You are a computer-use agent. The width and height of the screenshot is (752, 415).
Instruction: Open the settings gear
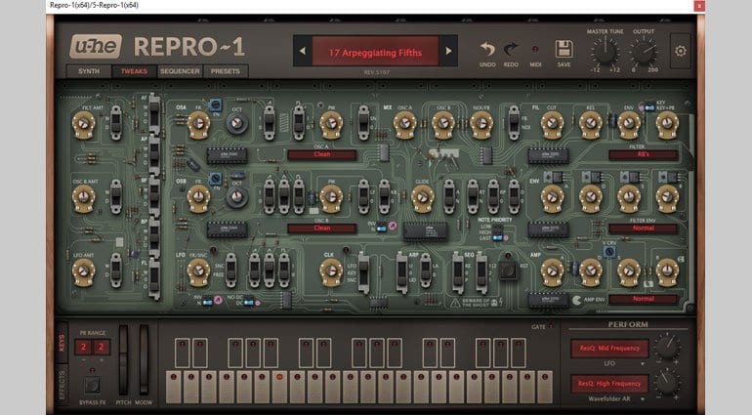680,51
